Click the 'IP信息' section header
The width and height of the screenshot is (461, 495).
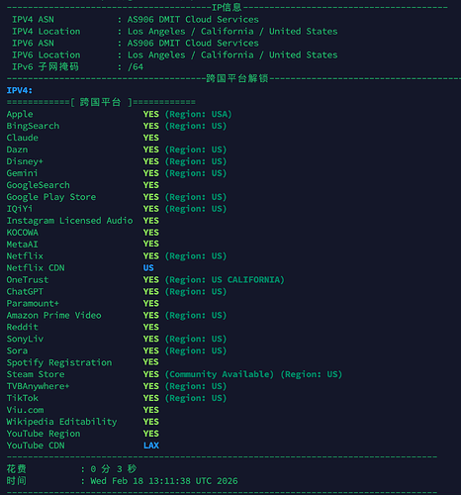227,7
